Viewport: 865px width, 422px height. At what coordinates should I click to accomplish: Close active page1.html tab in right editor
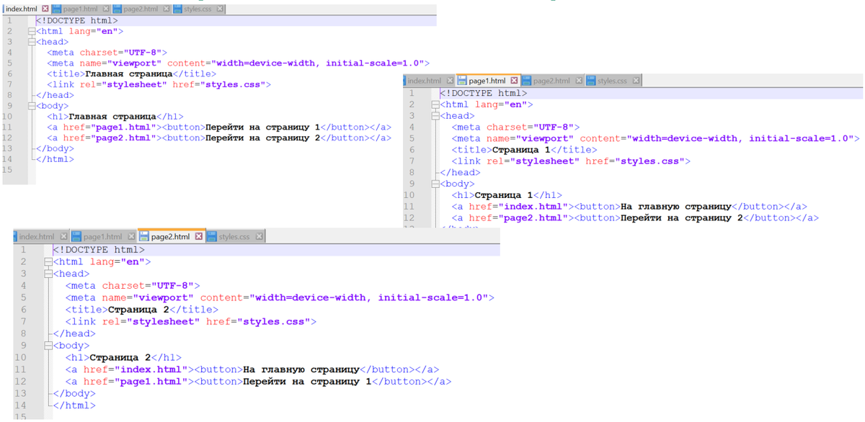point(515,81)
